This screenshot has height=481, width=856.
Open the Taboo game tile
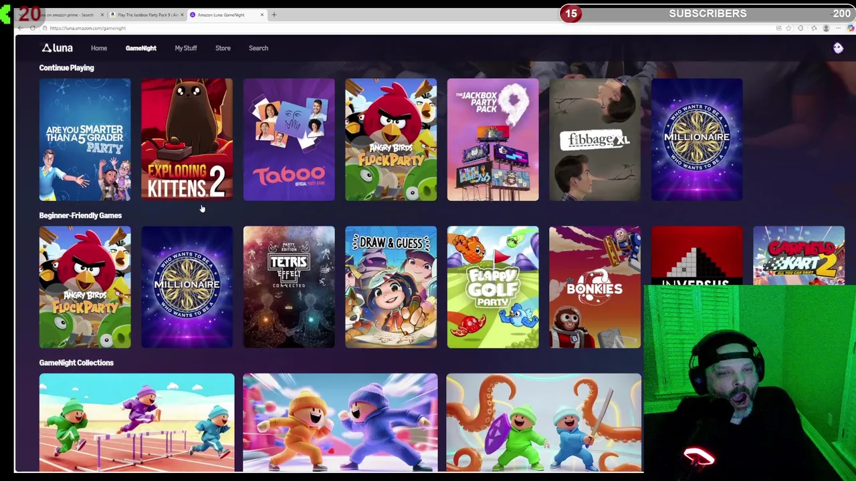pos(289,140)
